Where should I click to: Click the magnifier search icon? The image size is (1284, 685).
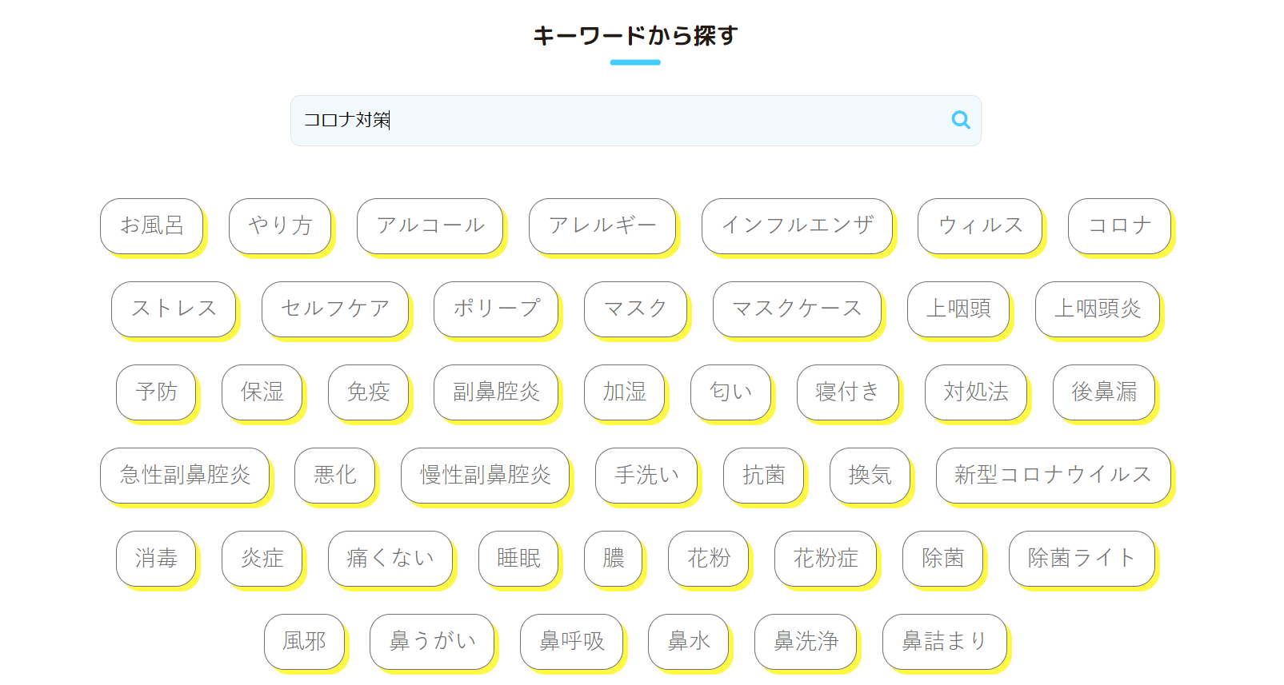[960, 120]
